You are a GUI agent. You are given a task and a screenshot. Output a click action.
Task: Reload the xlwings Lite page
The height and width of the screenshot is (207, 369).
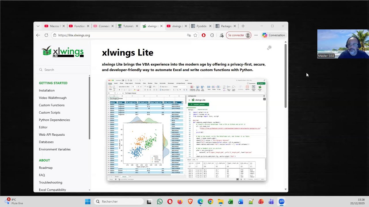click(x=46, y=35)
